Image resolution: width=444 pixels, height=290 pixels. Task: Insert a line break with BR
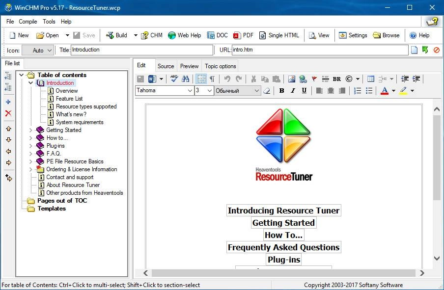(337, 79)
